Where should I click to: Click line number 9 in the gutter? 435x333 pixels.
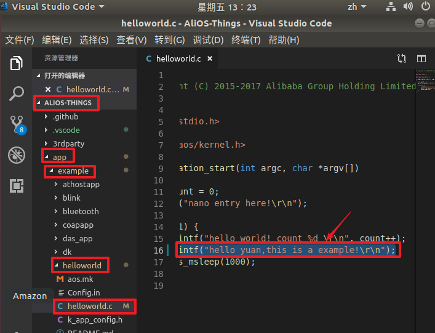[x=161, y=169]
